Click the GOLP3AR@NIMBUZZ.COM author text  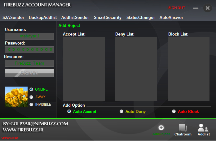tap(39, 124)
